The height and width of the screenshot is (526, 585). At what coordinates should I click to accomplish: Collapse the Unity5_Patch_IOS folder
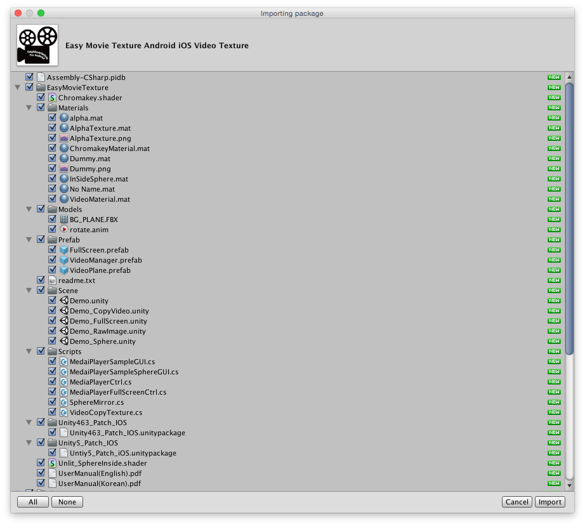point(29,443)
